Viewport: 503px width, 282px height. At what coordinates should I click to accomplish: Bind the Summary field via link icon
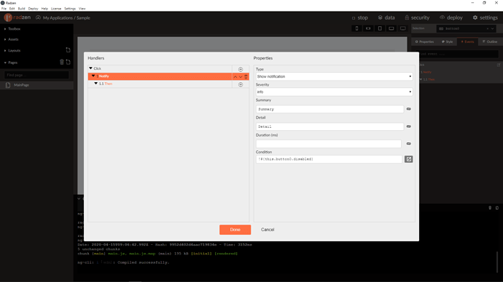pos(409,109)
